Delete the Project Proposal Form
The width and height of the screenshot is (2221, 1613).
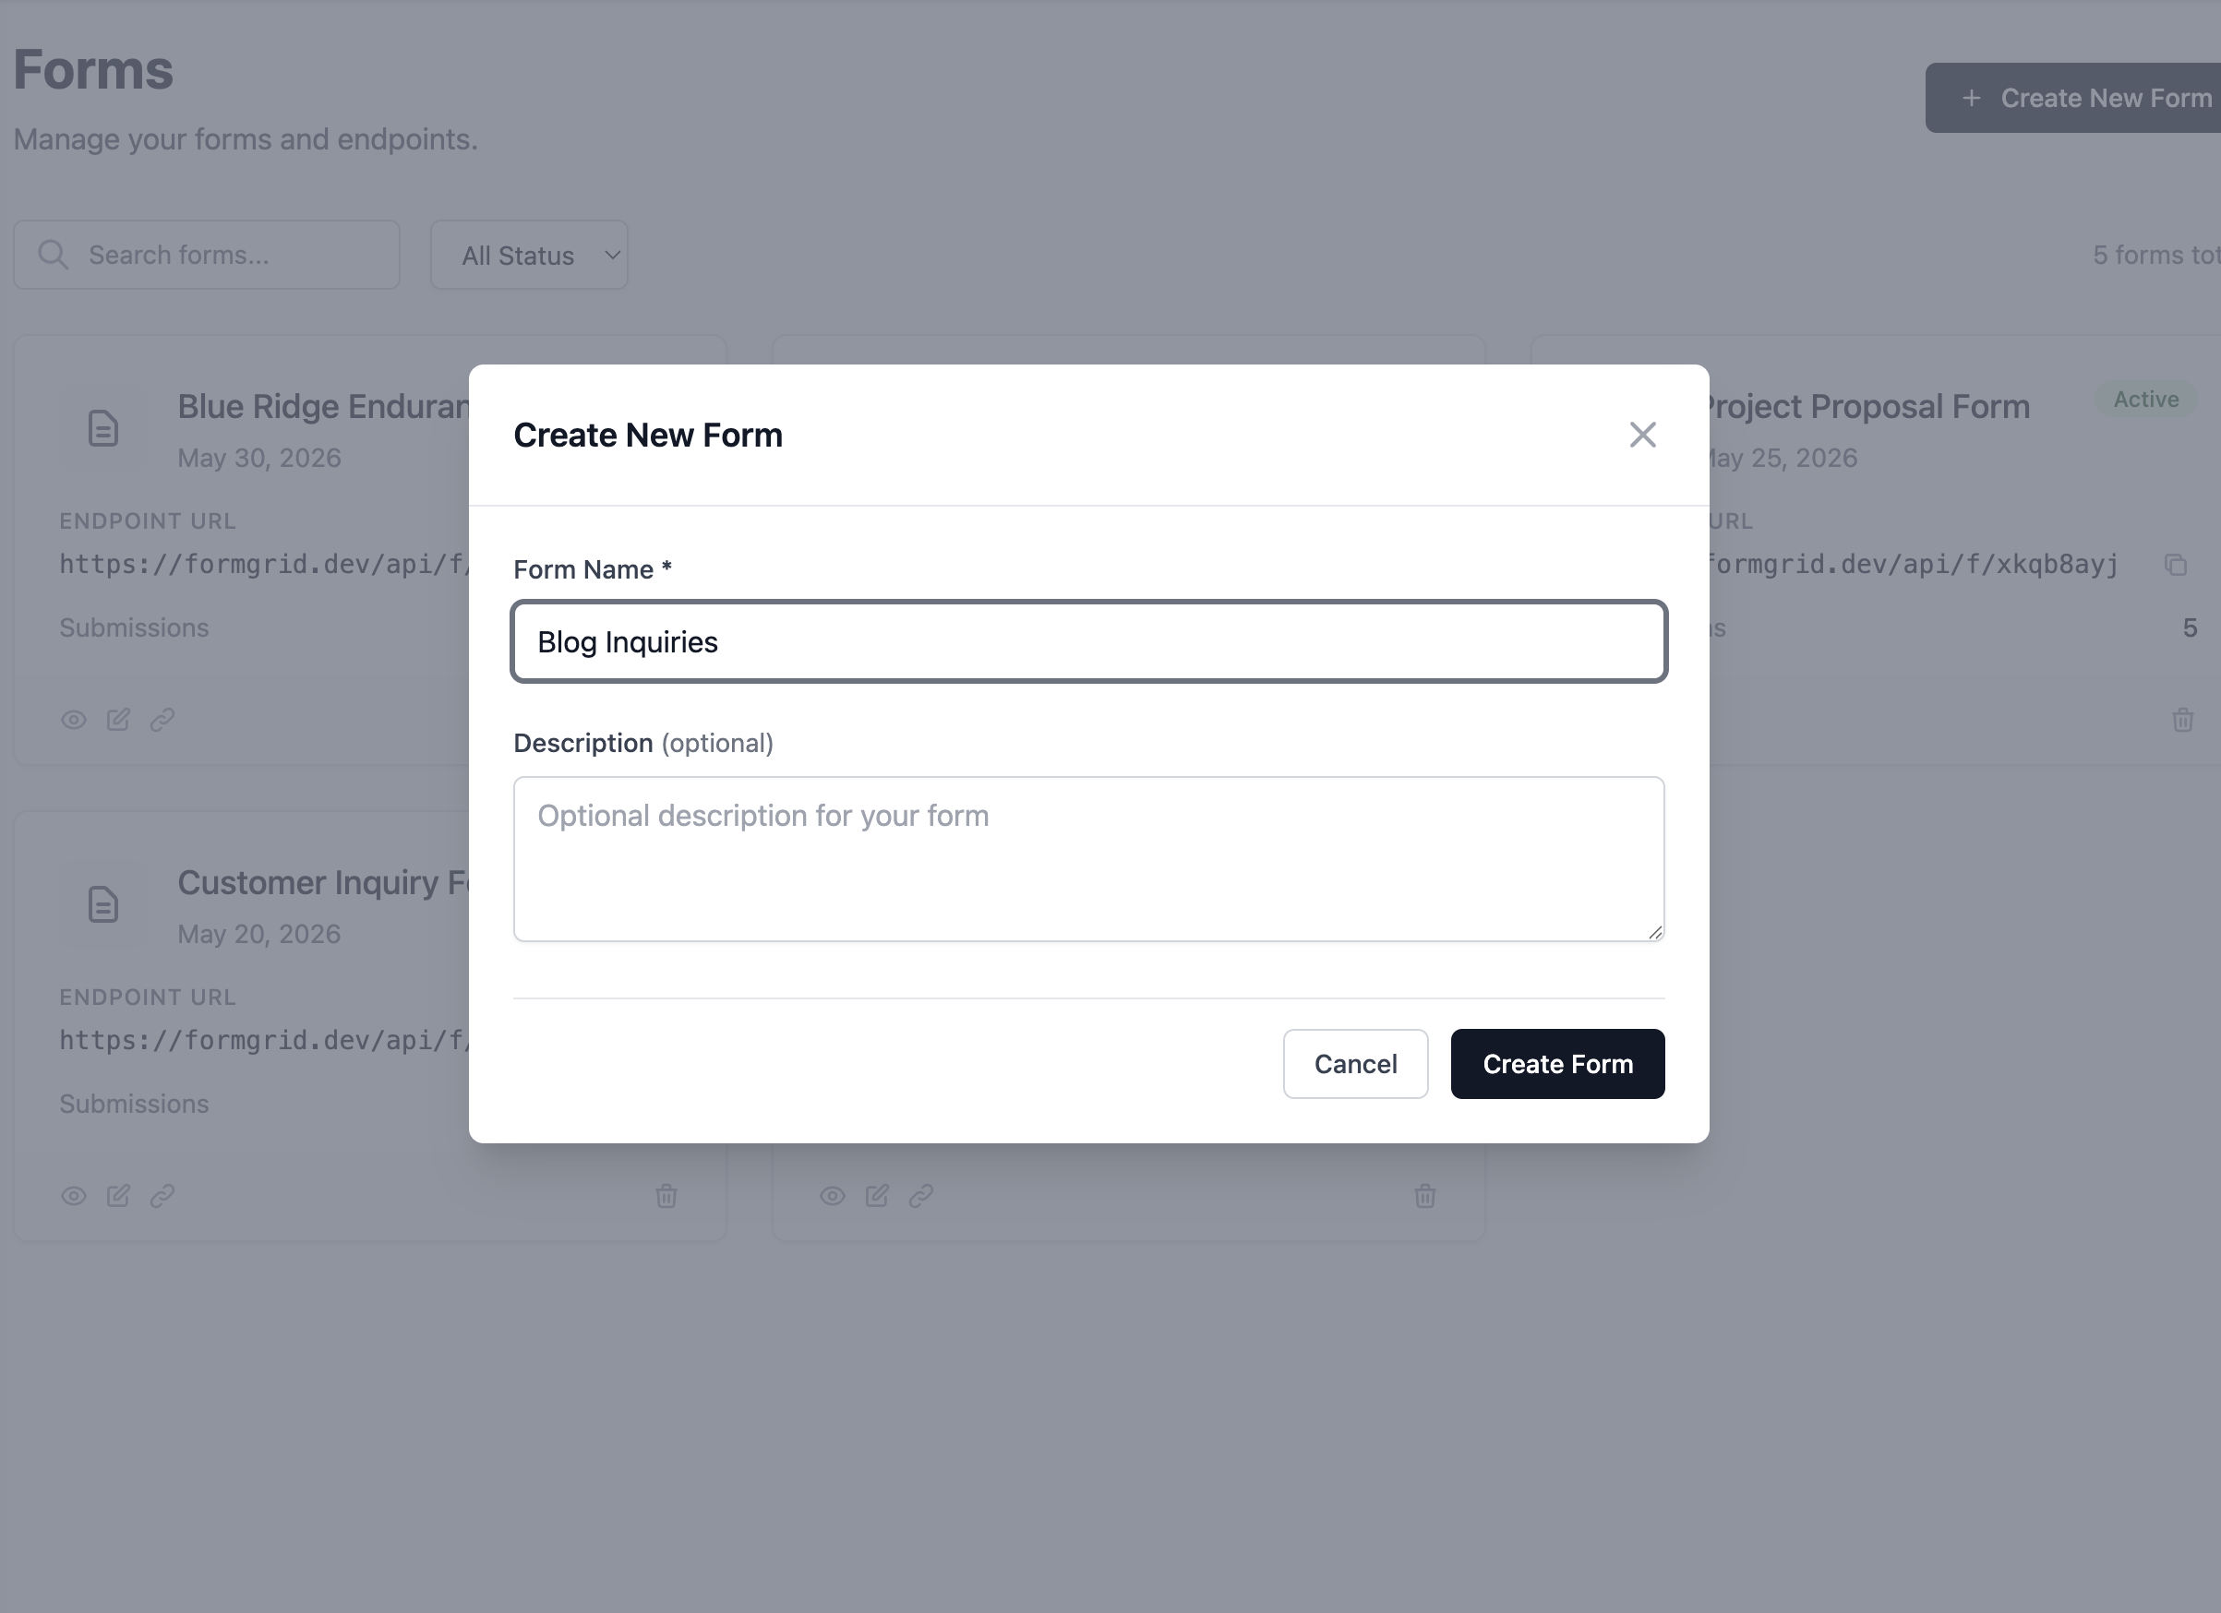click(x=2183, y=721)
